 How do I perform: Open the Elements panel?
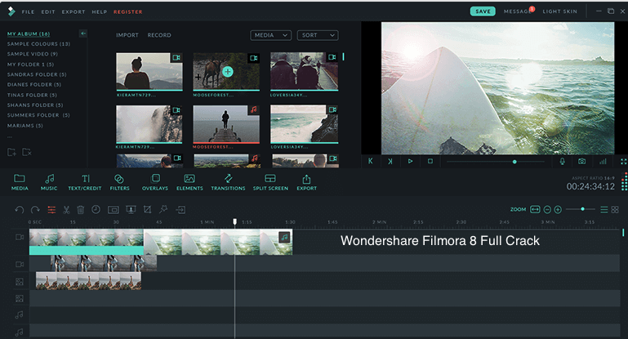(189, 182)
